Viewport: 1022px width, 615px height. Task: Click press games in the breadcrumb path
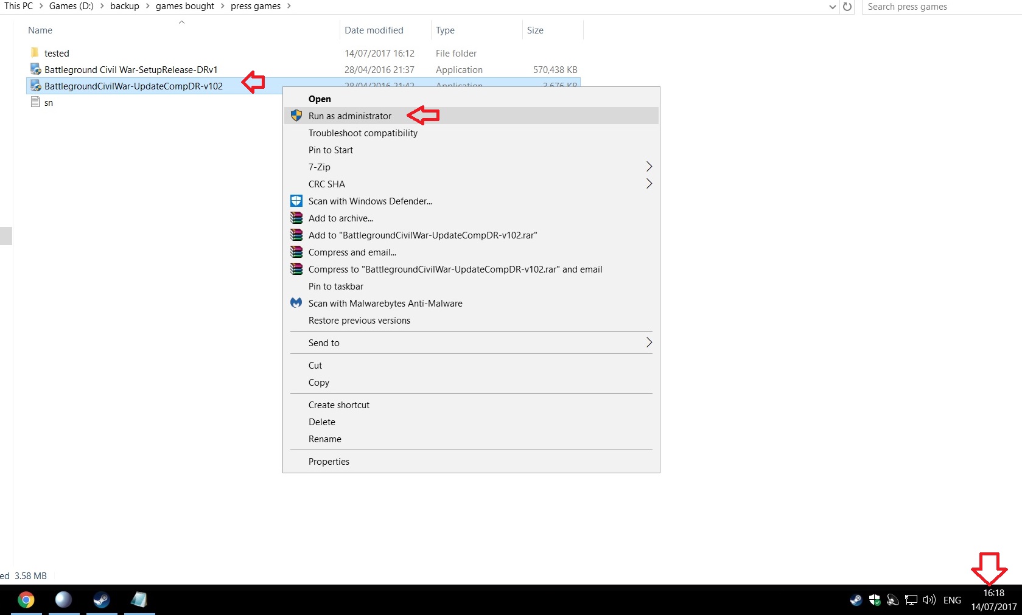[256, 6]
